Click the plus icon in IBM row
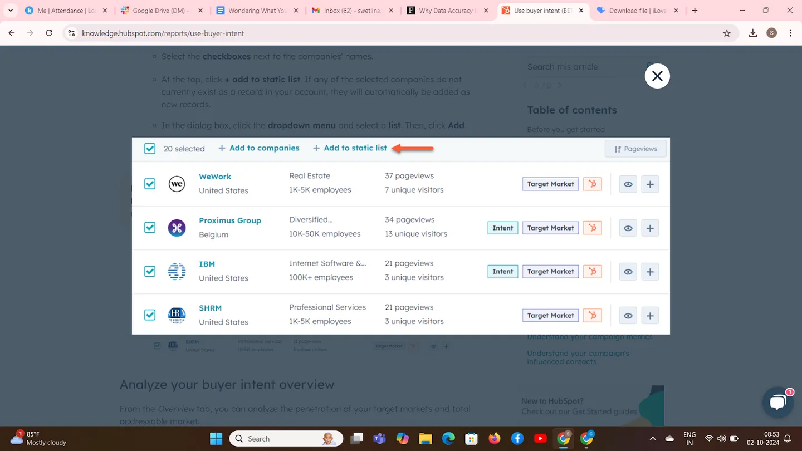Image resolution: width=802 pixels, height=451 pixels. click(x=650, y=272)
